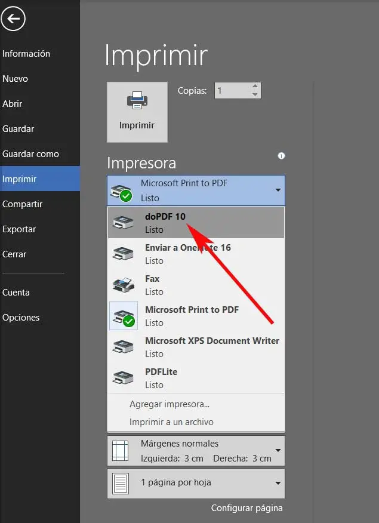Choose the doPDF 10 printer name
Screen dimensions: 379x523
[165, 217]
